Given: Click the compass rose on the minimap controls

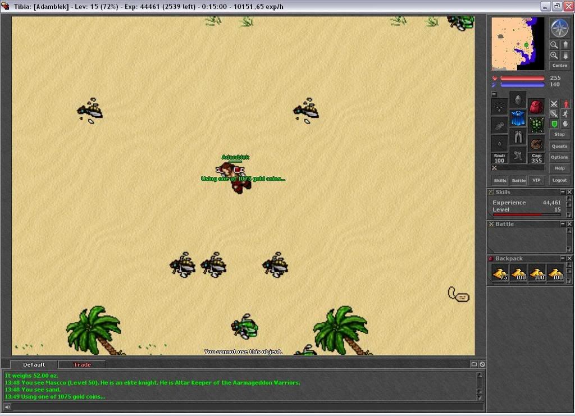Looking at the screenshot, I should [x=560, y=28].
